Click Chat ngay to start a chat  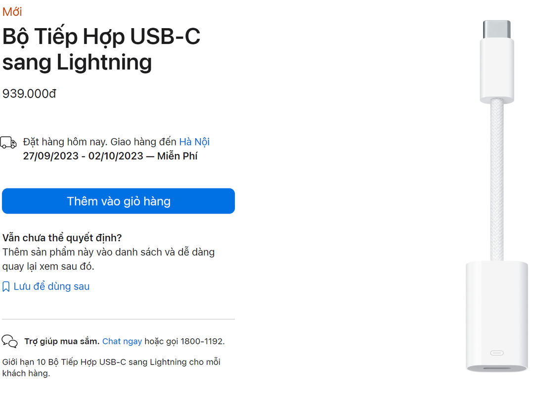coord(122,341)
